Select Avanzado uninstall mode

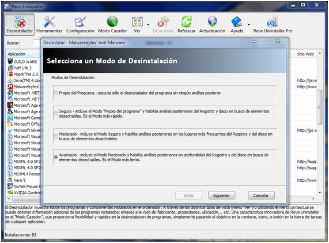click(x=56, y=157)
